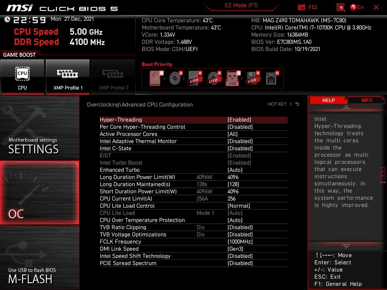The height and width of the screenshot is (290, 387).
Task: Click the clock icon beside the time
Action: tap(7, 20)
